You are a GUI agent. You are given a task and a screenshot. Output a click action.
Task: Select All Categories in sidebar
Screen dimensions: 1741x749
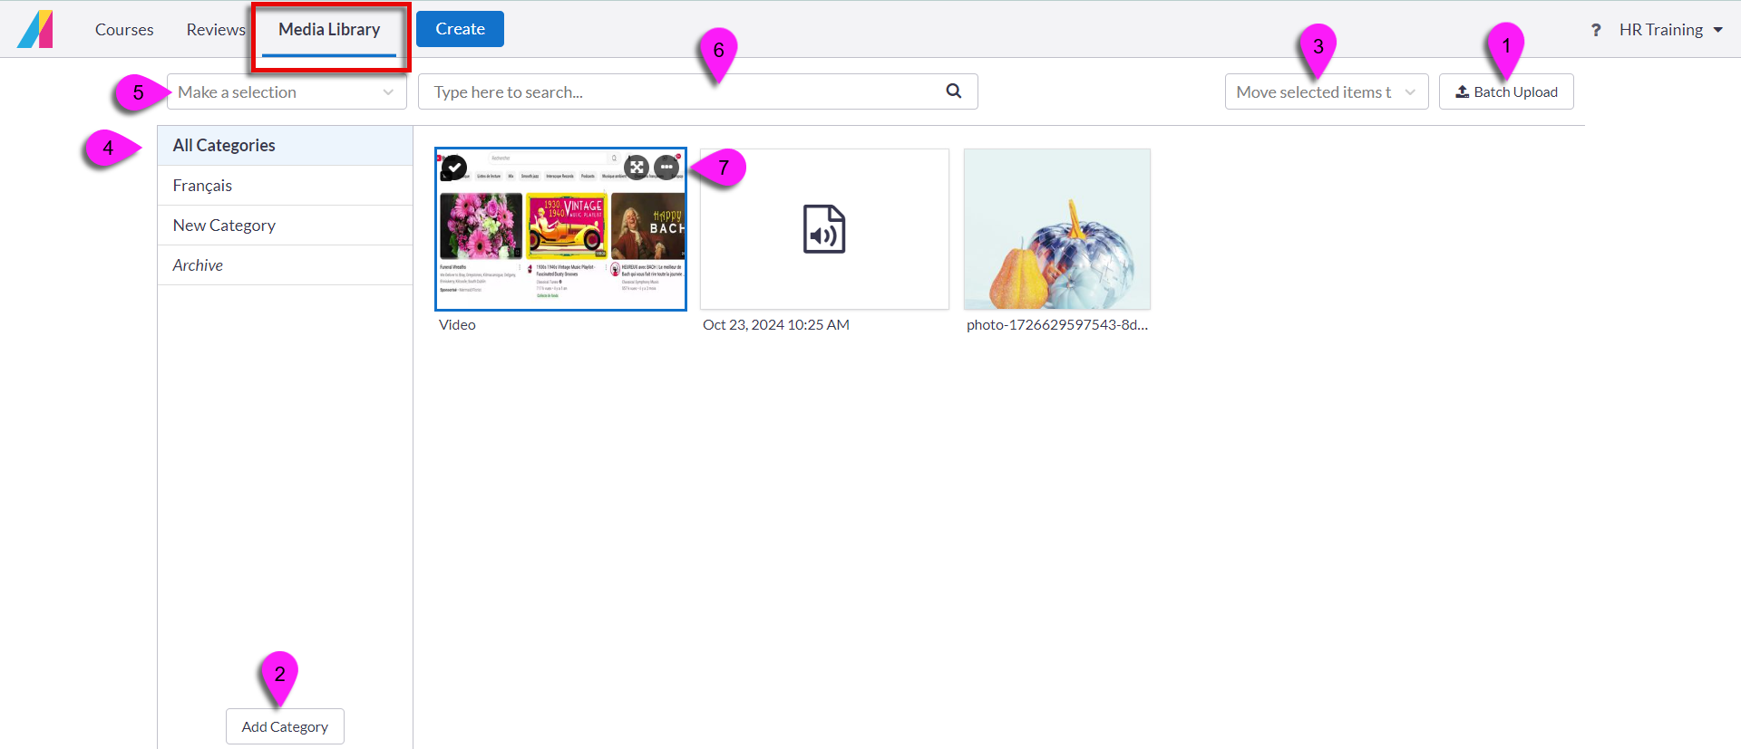pyautogui.click(x=285, y=145)
